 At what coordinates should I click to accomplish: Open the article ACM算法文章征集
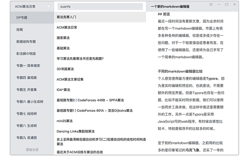[100, 79]
